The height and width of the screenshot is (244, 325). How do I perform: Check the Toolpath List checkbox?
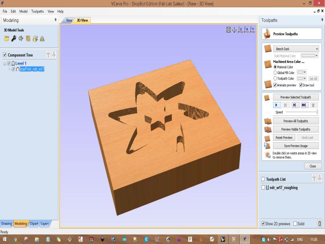(263, 179)
